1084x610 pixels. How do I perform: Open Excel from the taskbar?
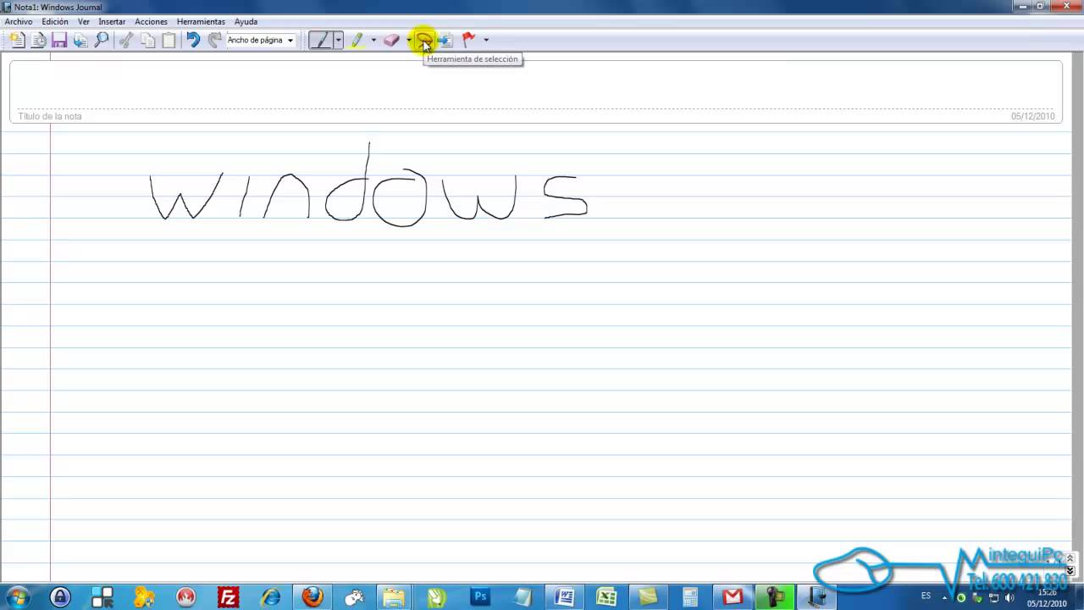606,596
